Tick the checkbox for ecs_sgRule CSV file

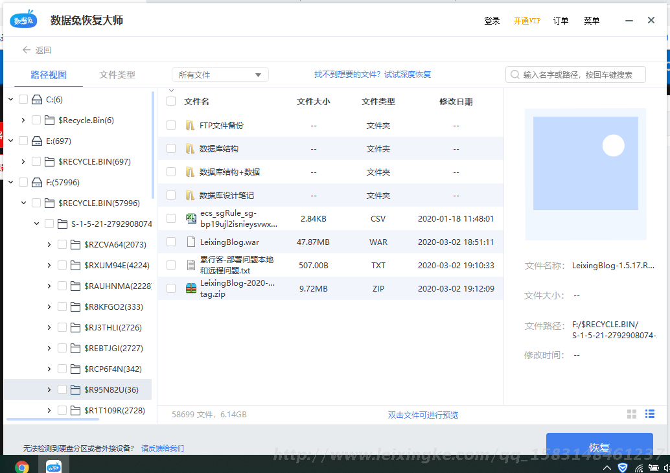point(171,218)
